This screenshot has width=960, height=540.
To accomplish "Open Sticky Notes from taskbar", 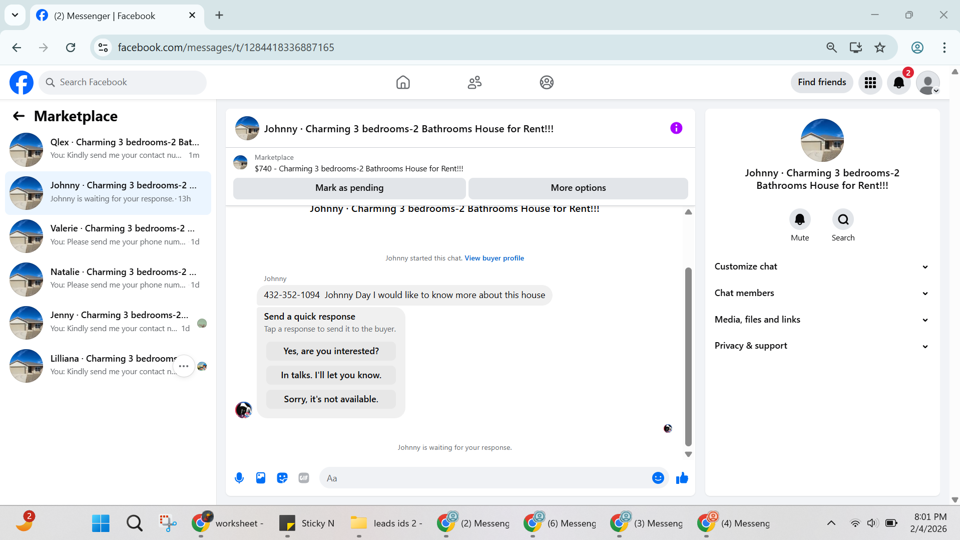I will 306,523.
